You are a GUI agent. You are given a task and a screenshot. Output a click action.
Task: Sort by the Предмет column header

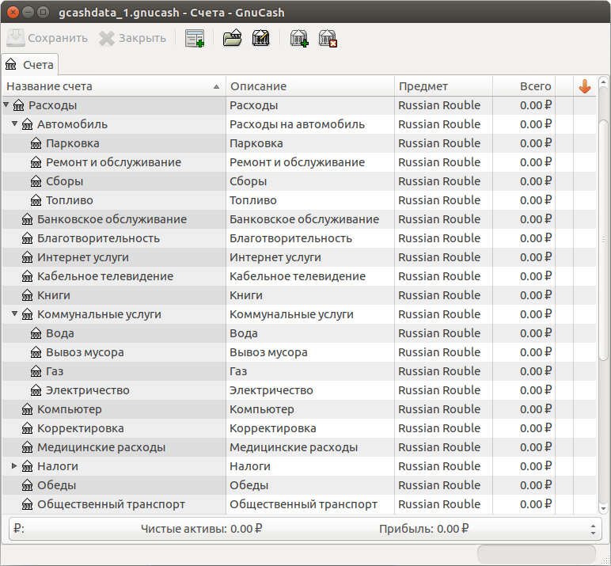[444, 86]
